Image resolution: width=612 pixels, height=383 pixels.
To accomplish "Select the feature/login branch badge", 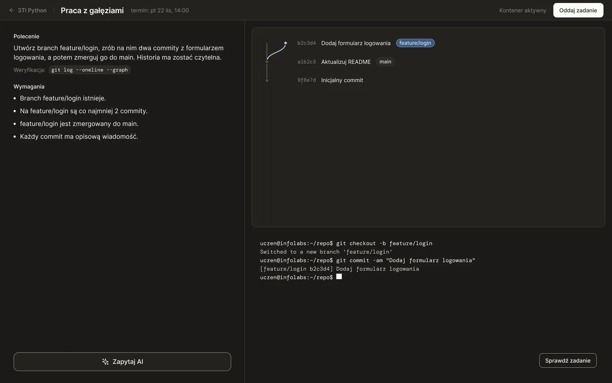I will pyautogui.click(x=415, y=43).
